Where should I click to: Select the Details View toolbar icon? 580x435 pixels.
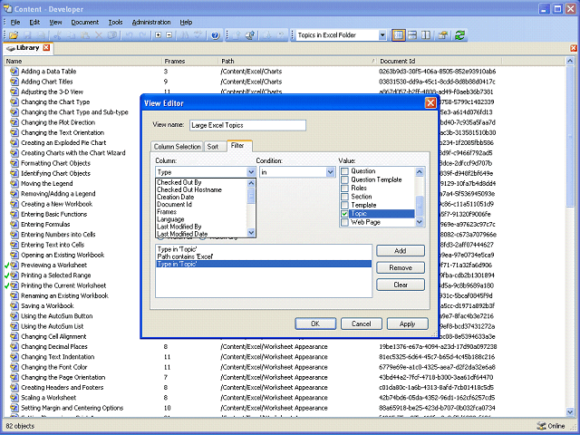coord(399,35)
